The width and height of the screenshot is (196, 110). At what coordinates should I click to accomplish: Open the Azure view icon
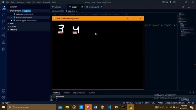(x=3, y=49)
